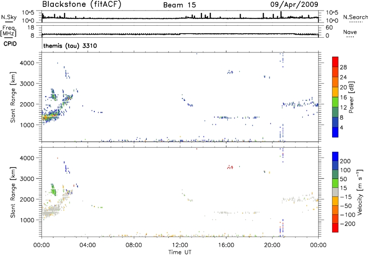Click the 'CPID' row label
The width and height of the screenshot is (368, 255).
pyautogui.click(x=10, y=44)
